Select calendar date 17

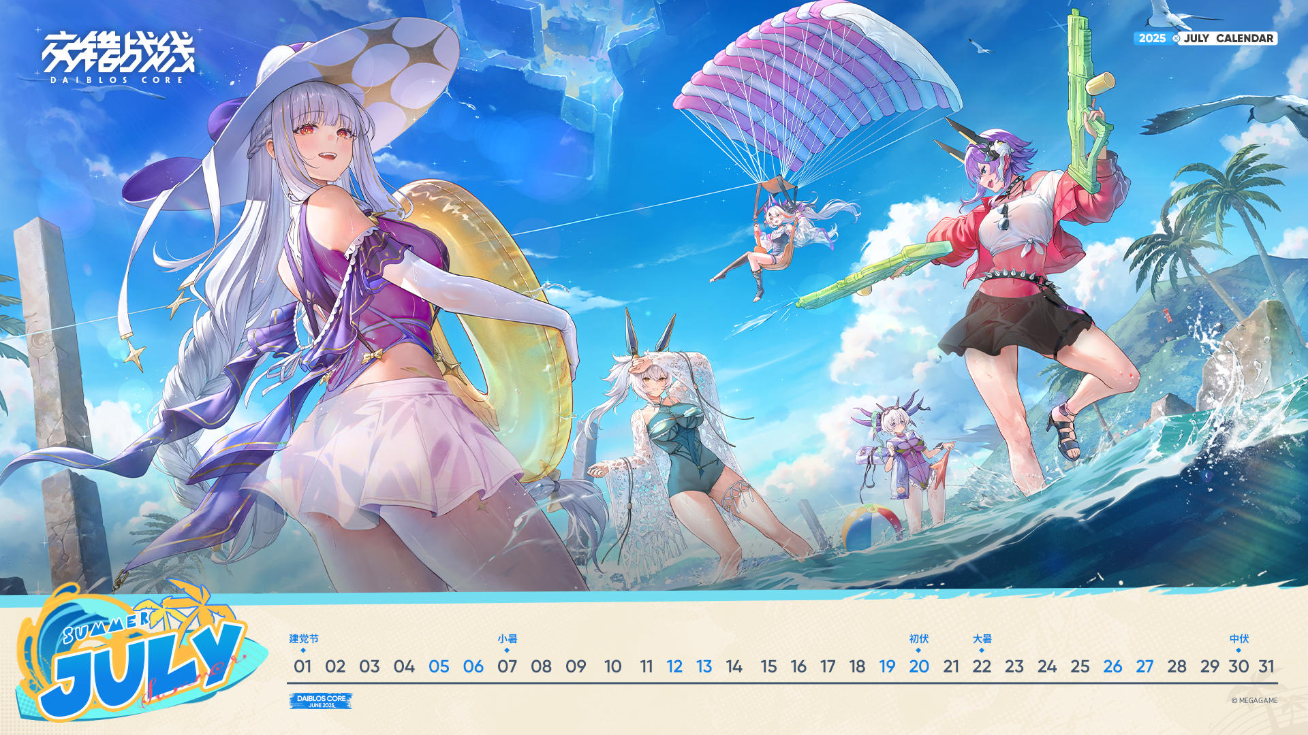[828, 666]
